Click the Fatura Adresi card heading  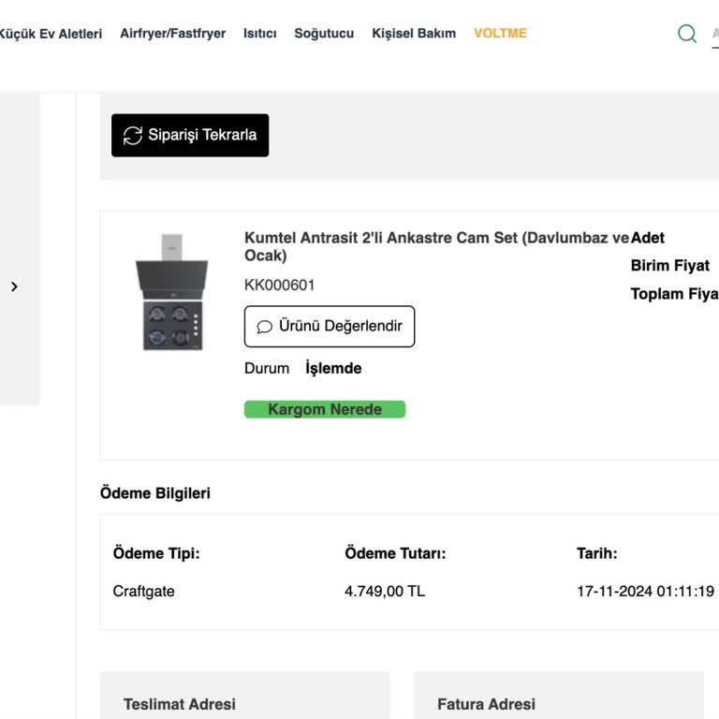pos(486,704)
